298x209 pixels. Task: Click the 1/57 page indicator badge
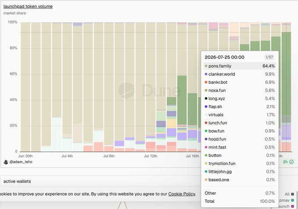point(270,57)
